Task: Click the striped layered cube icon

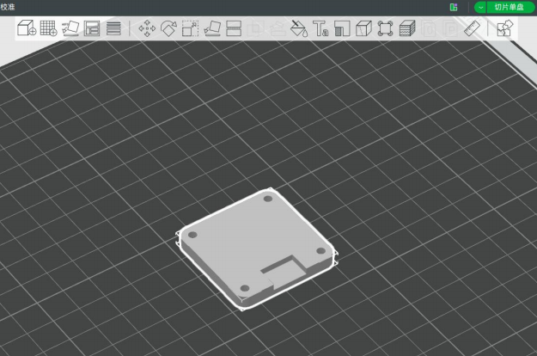Action: 407,28
